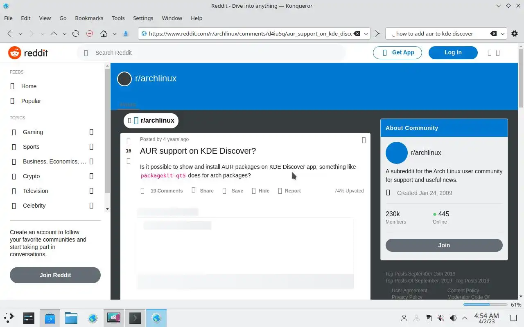Stop loading with the red stop icon
Screen dimensions: 524x327
click(90, 34)
